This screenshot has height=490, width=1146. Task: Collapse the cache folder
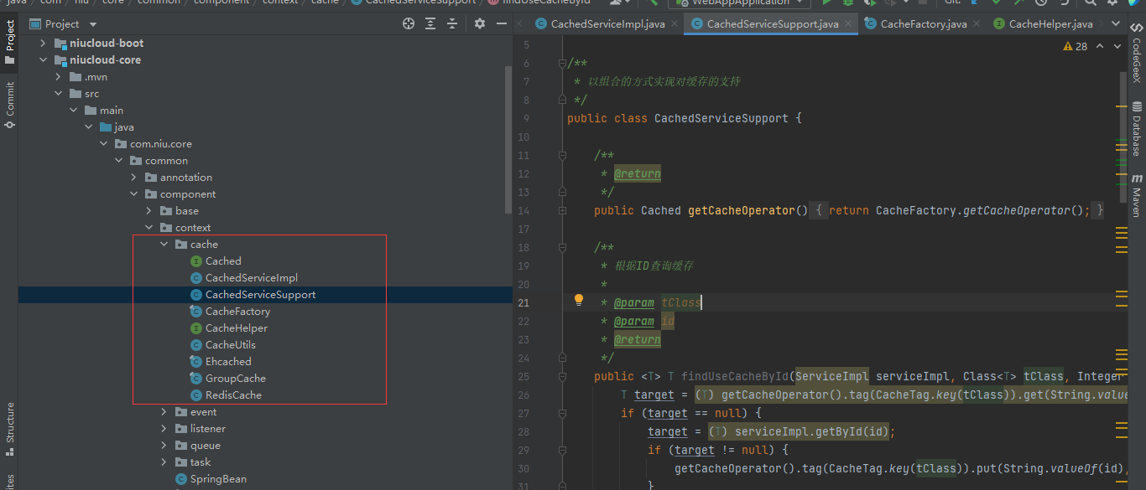click(164, 245)
